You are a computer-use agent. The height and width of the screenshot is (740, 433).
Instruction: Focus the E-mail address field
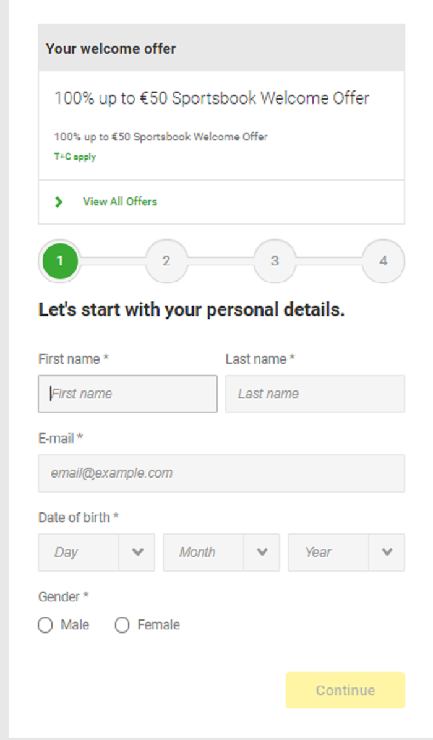coord(221,473)
